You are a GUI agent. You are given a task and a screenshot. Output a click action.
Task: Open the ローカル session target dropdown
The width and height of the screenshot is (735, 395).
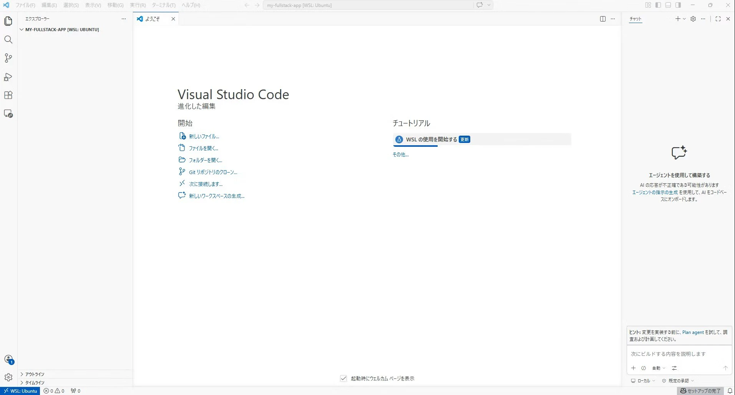(643, 381)
